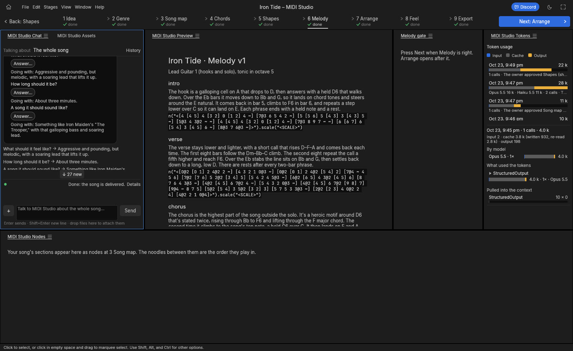The image size is (573, 351).
Task: Click the fullscreen icon
Action: (563, 7)
